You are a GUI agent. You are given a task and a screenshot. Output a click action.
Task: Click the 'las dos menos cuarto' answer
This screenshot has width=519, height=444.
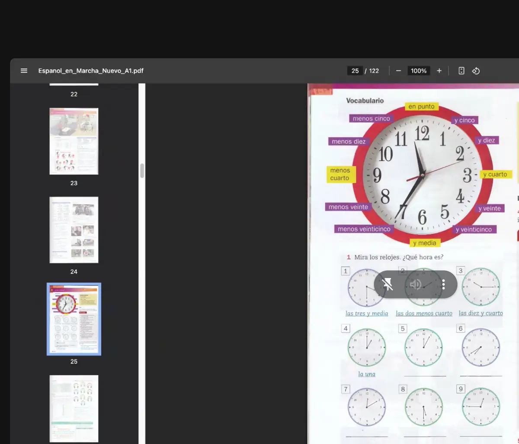point(424,313)
